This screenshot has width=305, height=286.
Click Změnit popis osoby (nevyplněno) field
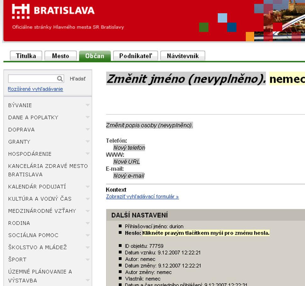point(150,125)
